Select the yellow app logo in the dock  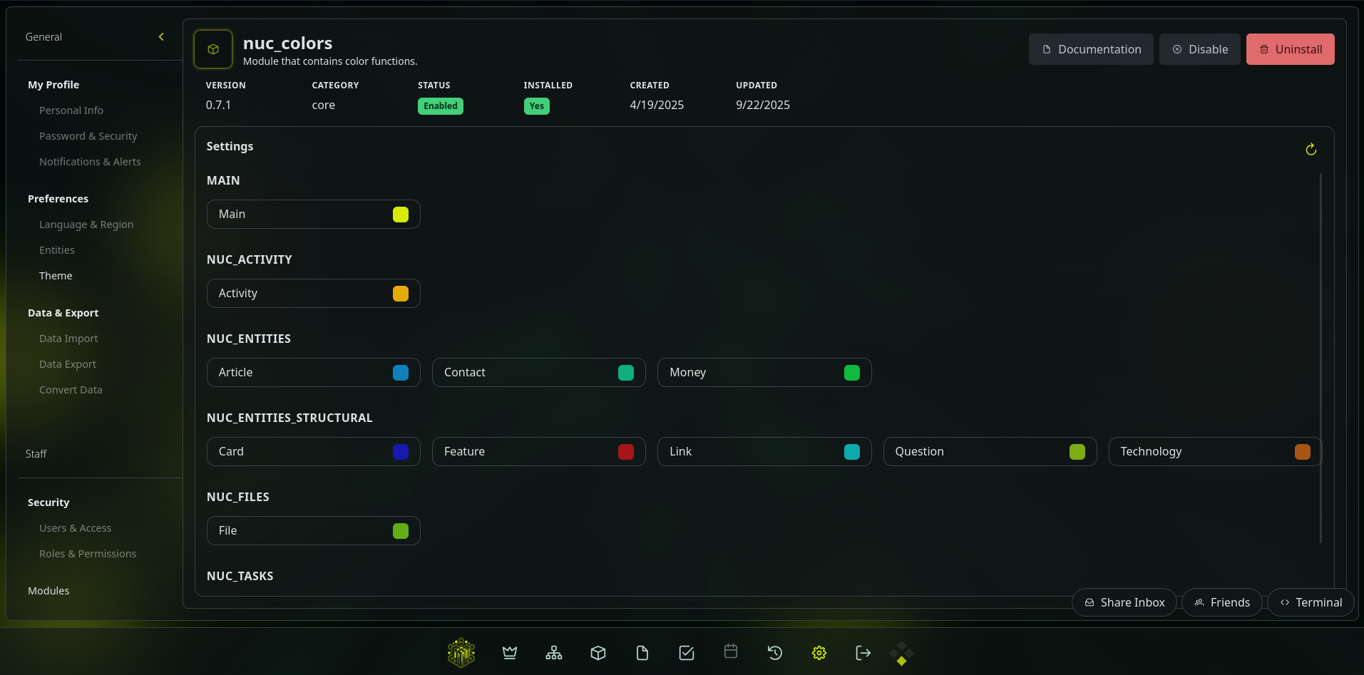click(x=461, y=652)
